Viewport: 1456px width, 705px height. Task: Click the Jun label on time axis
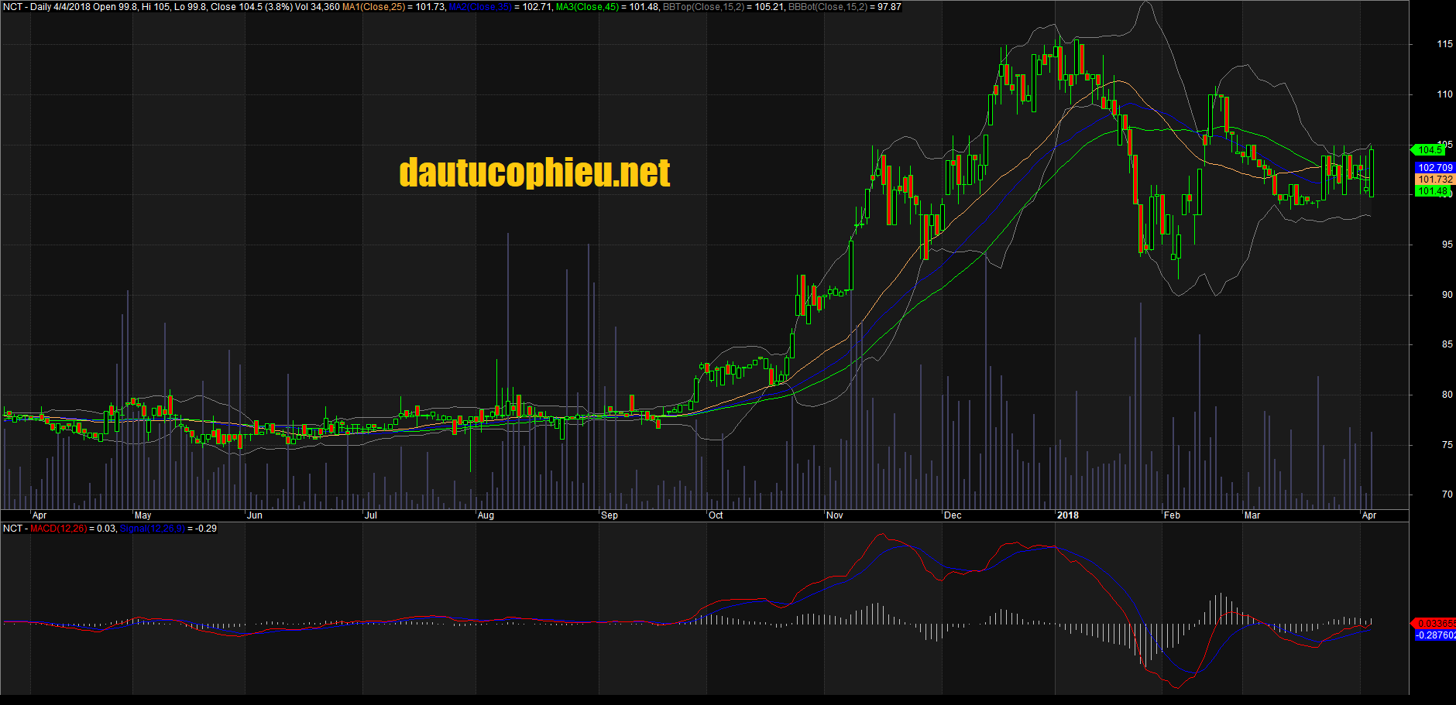[x=255, y=515]
